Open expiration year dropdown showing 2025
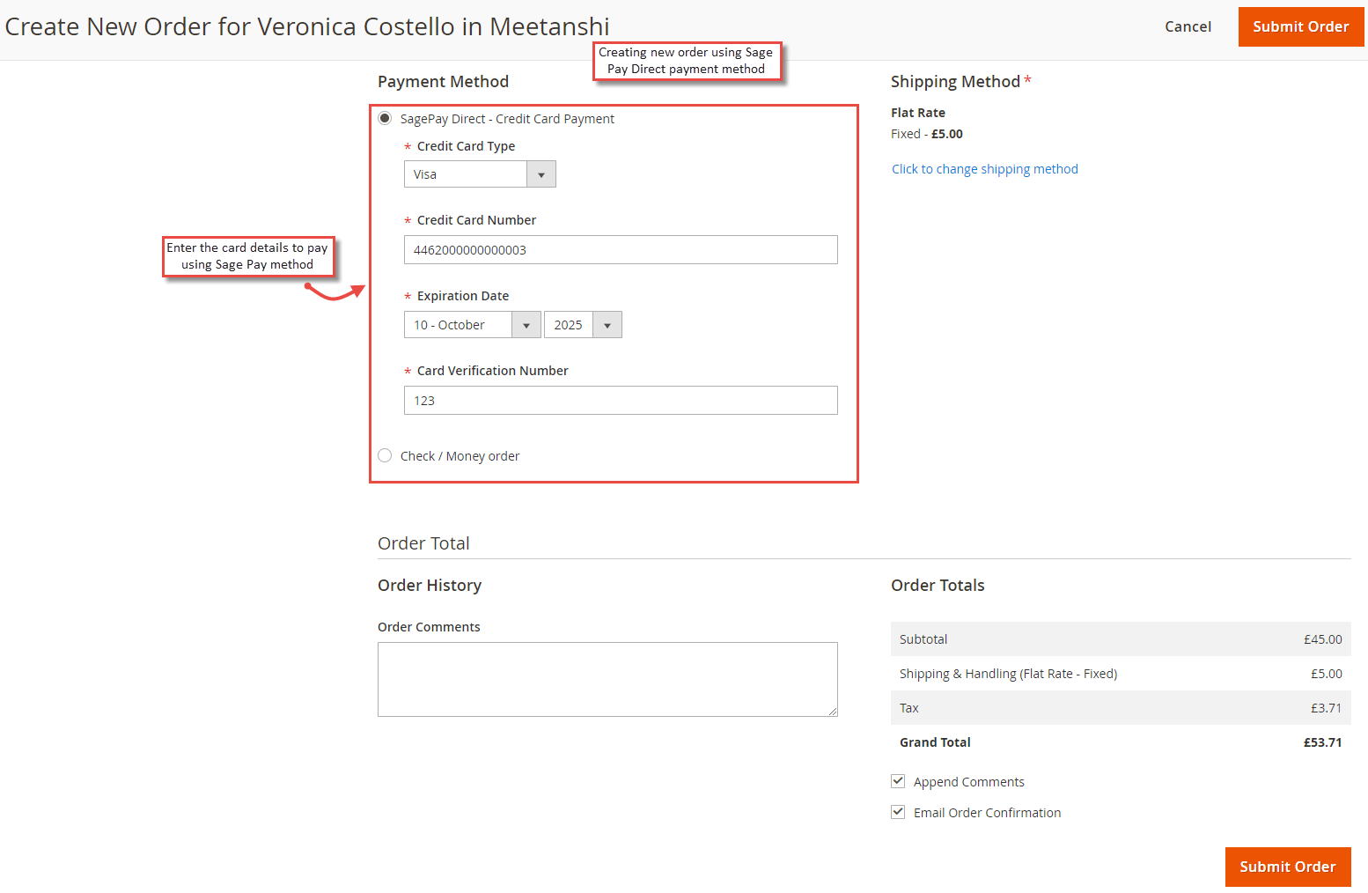1368x893 pixels. point(583,325)
